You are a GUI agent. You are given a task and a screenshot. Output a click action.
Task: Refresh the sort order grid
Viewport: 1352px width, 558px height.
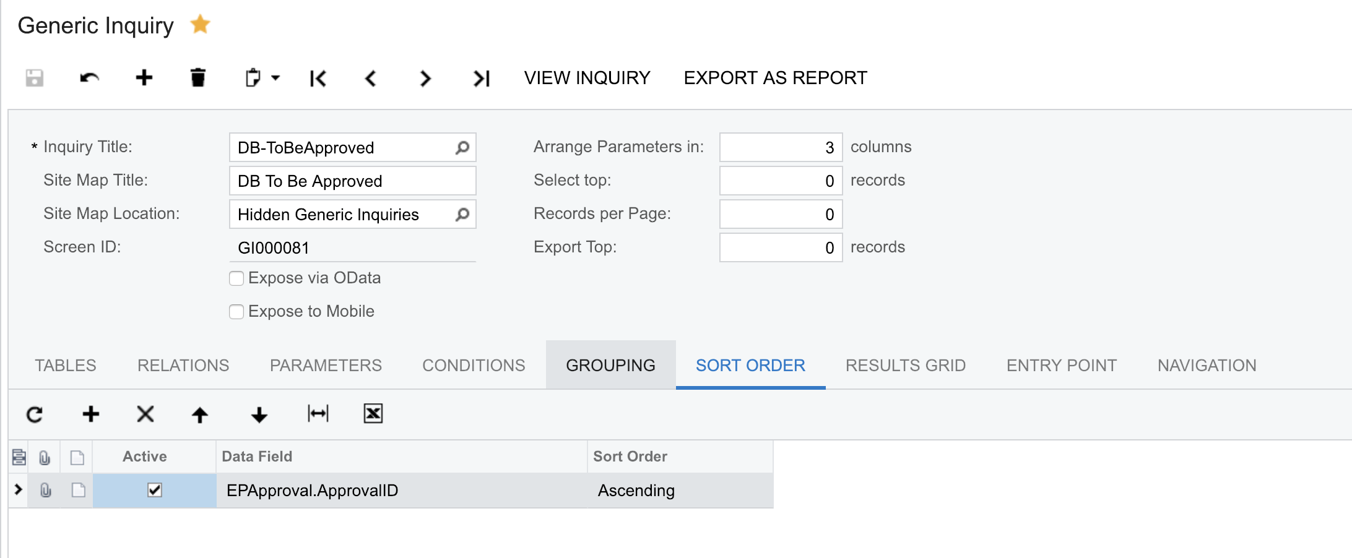(35, 414)
